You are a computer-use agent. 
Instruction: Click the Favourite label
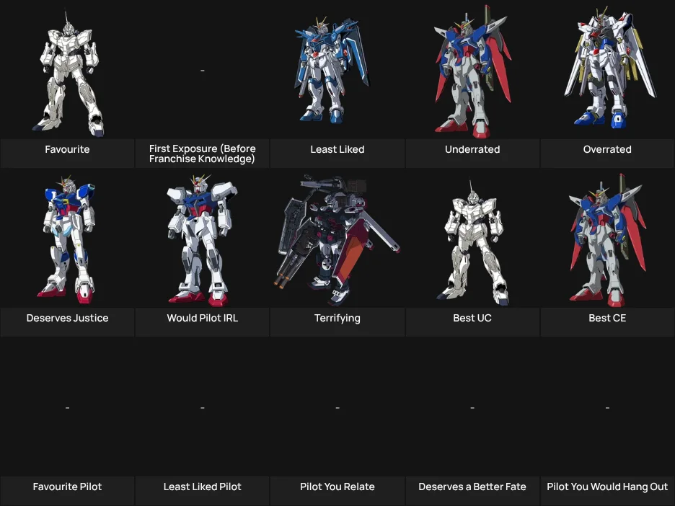(x=67, y=149)
